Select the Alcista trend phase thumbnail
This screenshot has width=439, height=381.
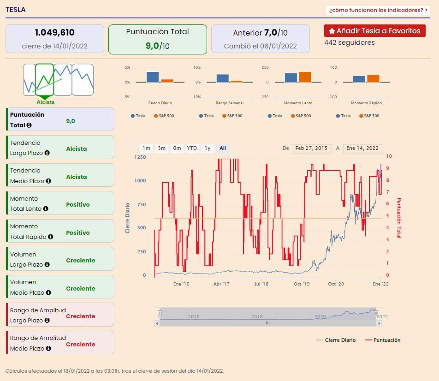point(45,80)
